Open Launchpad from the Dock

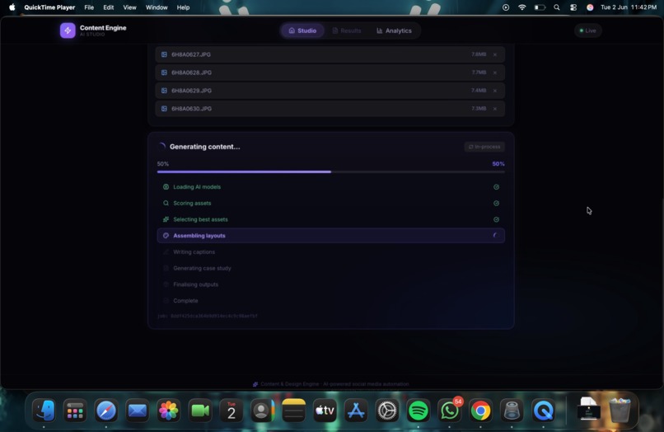tap(75, 411)
